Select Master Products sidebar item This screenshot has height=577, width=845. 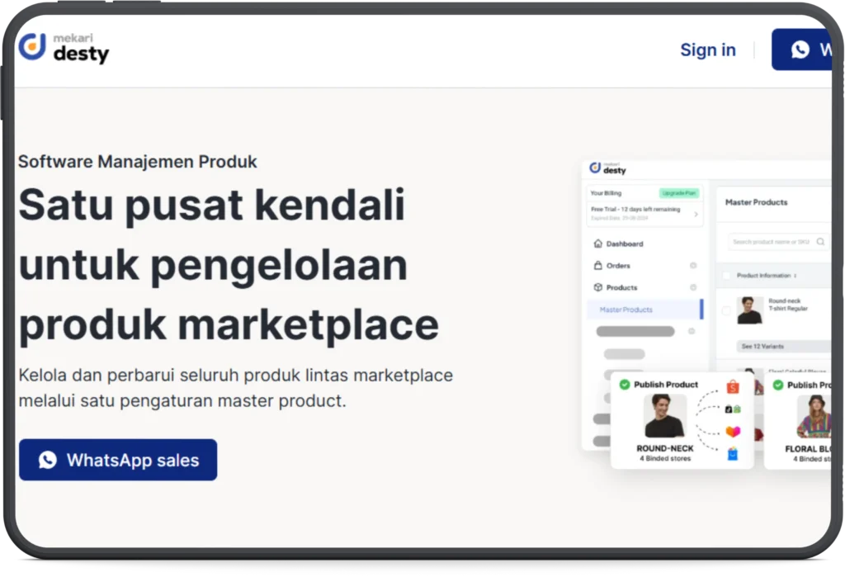tap(644, 310)
